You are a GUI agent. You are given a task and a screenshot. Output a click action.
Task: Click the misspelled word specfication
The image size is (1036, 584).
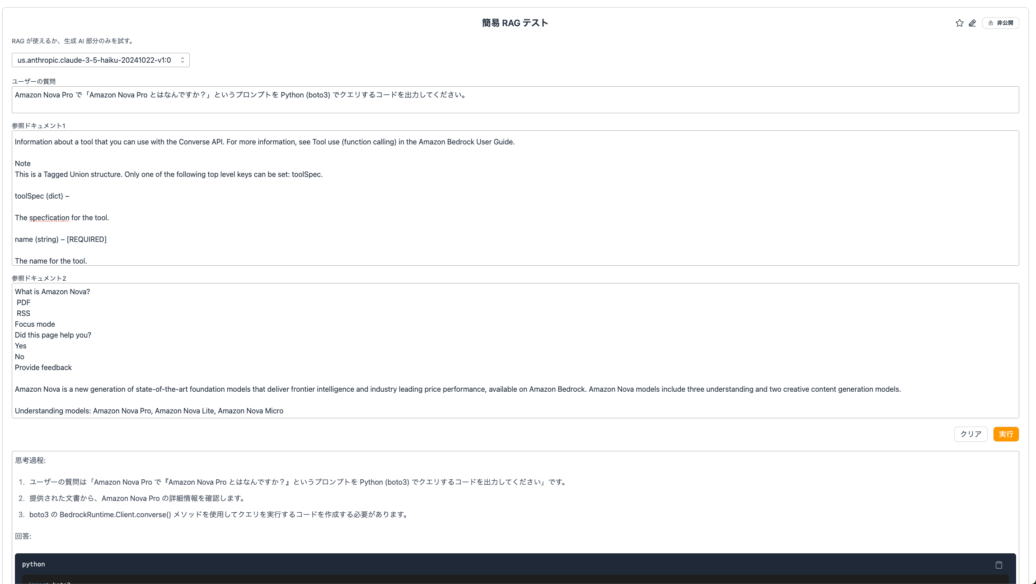click(x=49, y=218)
